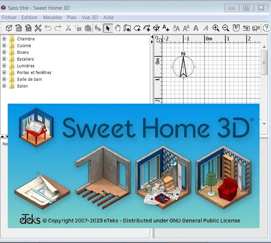The image size is (271, 243).
Task: Expand the Salle de bain category
Action: (x=4, y=79)
